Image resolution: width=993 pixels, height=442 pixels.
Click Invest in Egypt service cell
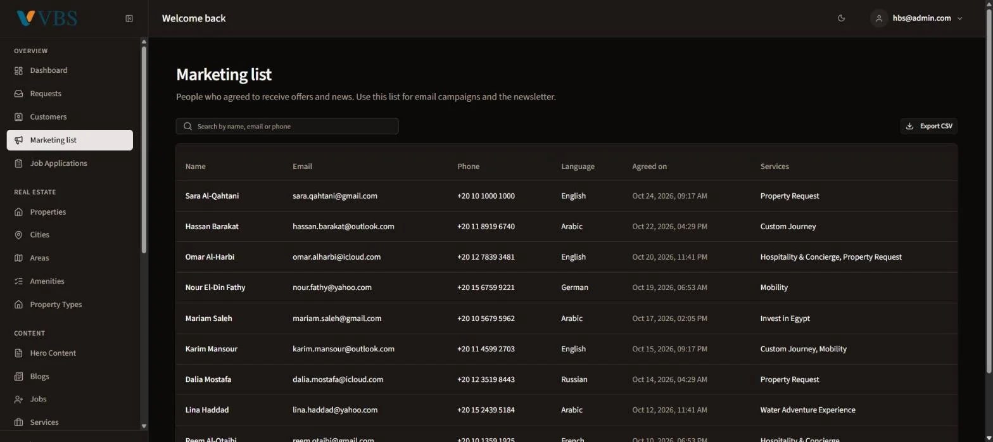[785, 319]
